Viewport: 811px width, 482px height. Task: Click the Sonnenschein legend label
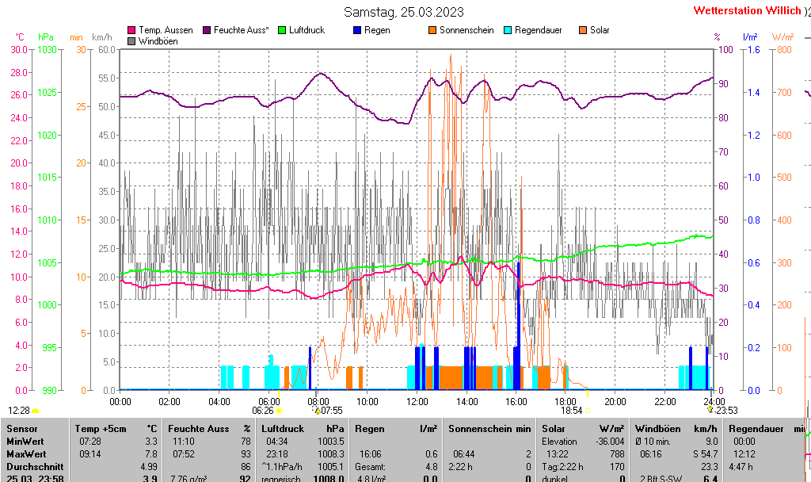[466, 31]
